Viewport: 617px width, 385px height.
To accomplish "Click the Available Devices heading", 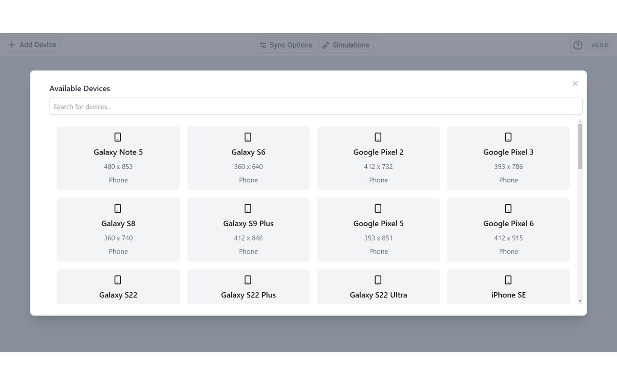I will point(80,89).
